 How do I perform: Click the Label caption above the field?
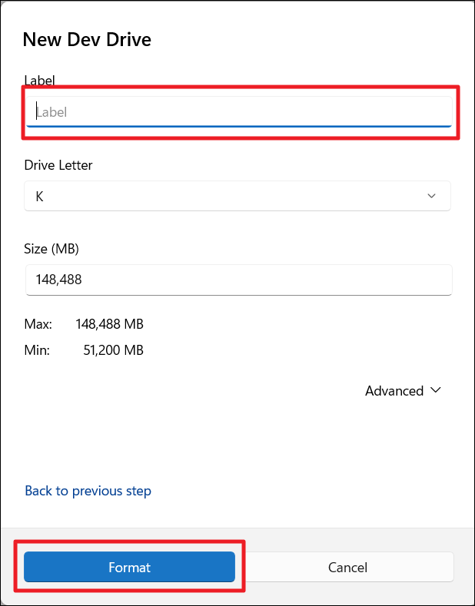[40, 80]
